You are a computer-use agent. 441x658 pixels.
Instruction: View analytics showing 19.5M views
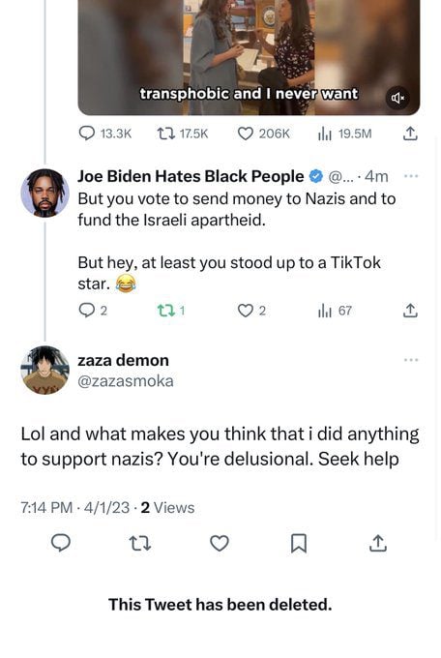[324, 134]
